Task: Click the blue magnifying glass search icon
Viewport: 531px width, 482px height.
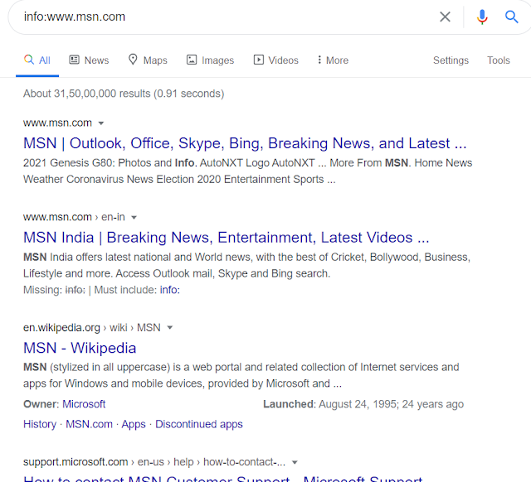Action: (x=511, y=17)
